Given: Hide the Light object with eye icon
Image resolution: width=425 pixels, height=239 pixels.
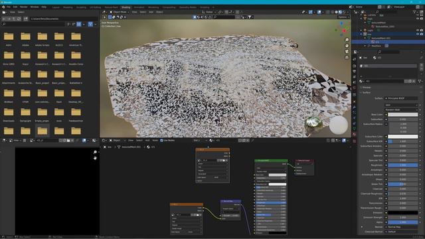Looking at the screenshot, I should tap(418, 31).
